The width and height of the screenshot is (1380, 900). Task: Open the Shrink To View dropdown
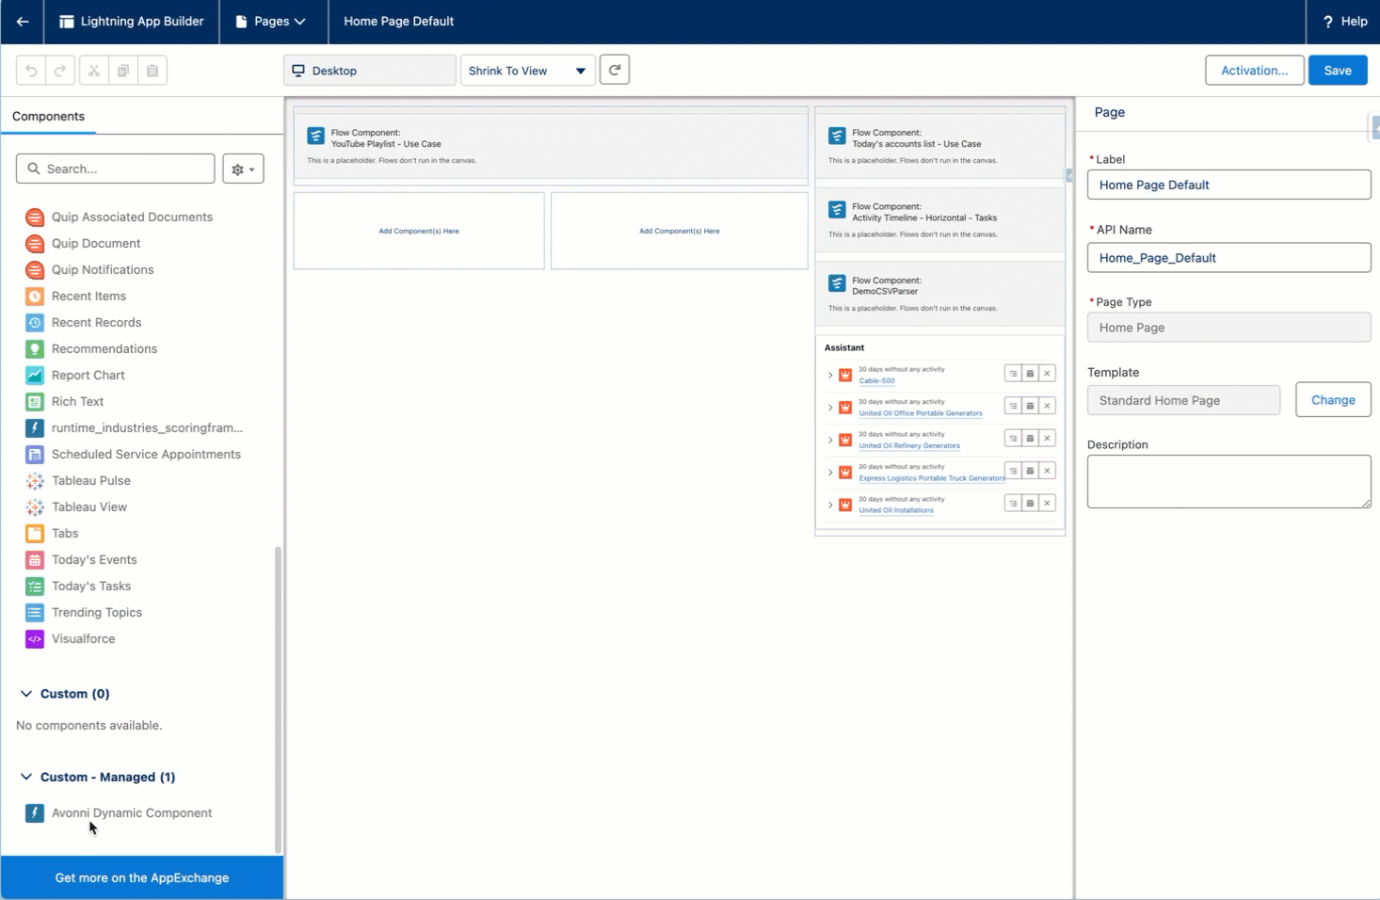pyautogui.click(x=527, y=71)
